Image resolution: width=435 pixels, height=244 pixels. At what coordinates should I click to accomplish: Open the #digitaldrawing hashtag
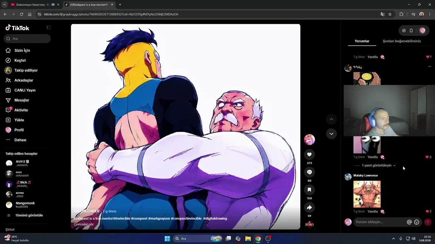tap(215, 219)
